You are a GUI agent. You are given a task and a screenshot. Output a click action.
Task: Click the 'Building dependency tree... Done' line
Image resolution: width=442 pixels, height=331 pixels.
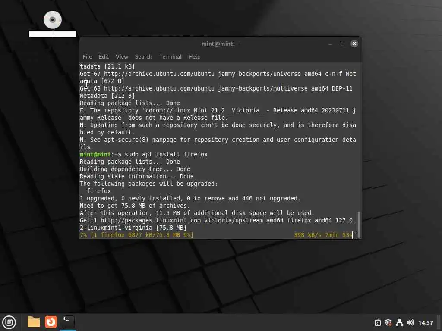click(x=135, y=169)
